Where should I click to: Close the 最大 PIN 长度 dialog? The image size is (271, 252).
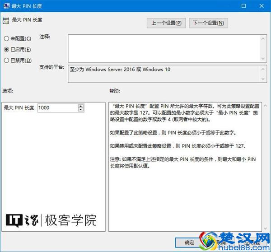click(262, 6)
